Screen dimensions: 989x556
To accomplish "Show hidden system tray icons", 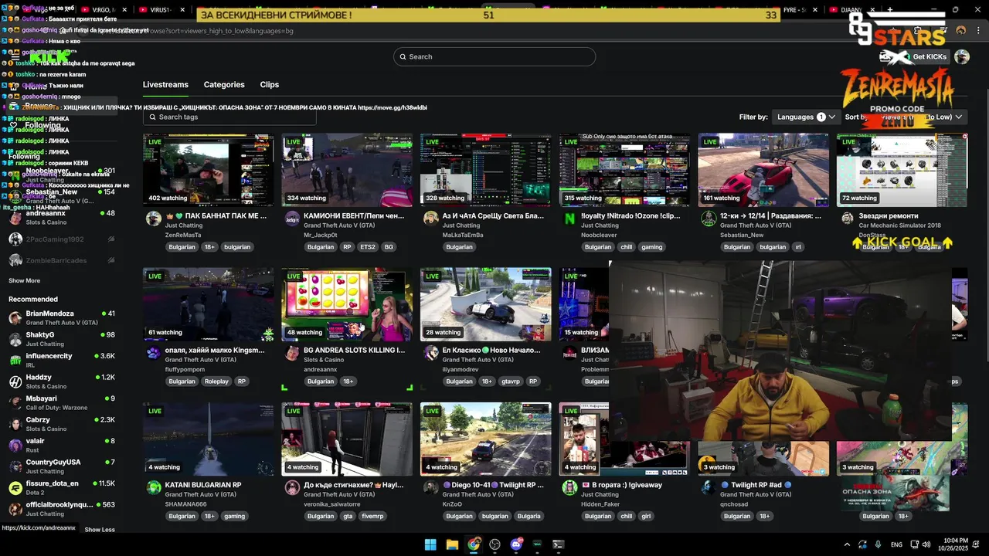I will (847, 544).
